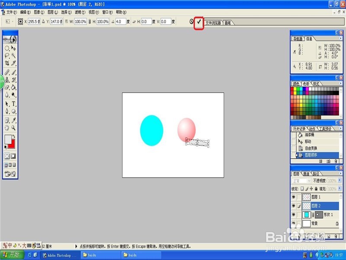Select the cyan 形状 1 layer thumbnail
The width and height of the screenshot is (346, 260).
(306, 214)
